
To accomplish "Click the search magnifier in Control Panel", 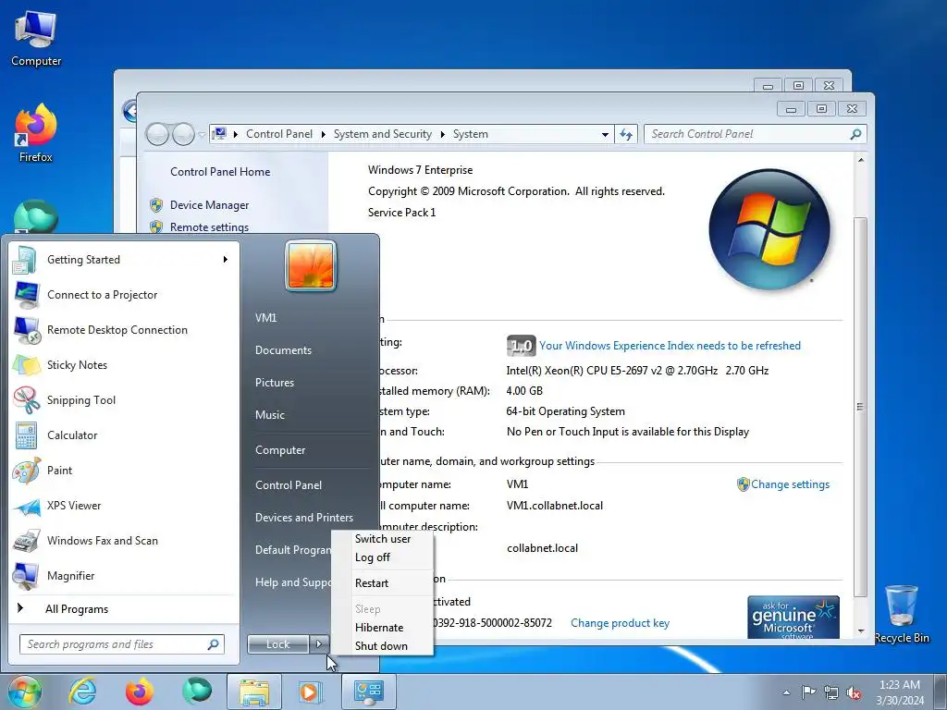I will (855, 135).
